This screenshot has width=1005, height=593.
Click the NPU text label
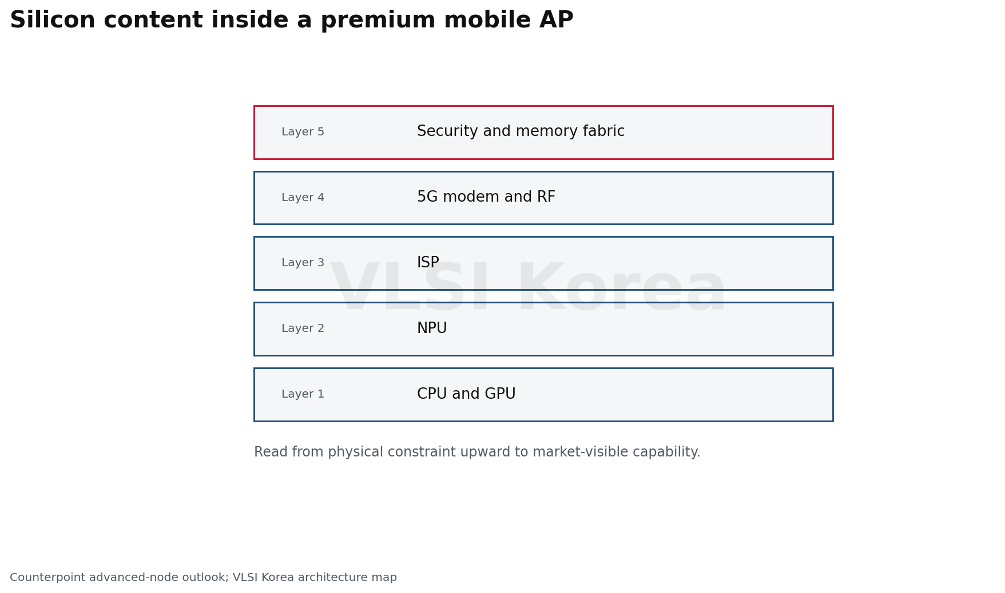click(x=432, y=328)
